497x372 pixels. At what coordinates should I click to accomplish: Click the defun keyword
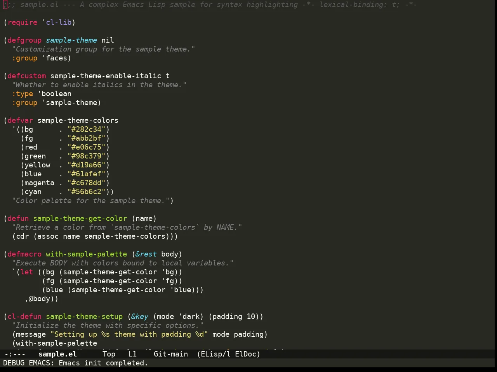coord(18,219)
